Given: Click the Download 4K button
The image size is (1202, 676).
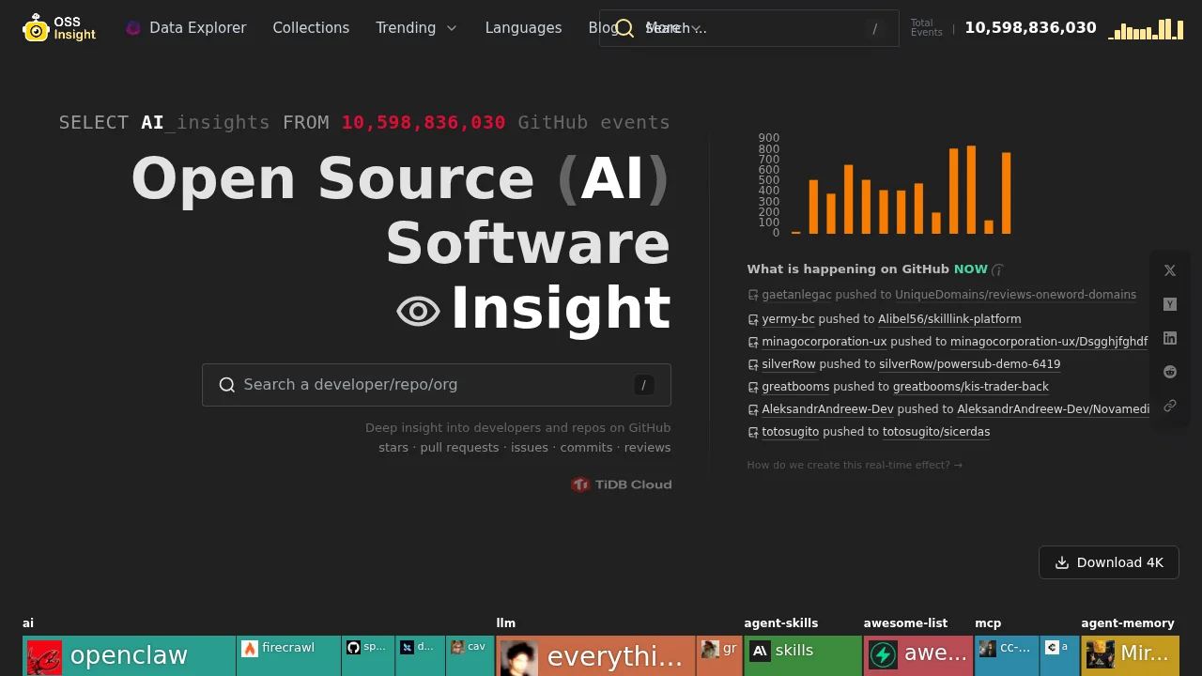Looking at the screenshot, I should pyautogui.click(x=1109, y=561).
